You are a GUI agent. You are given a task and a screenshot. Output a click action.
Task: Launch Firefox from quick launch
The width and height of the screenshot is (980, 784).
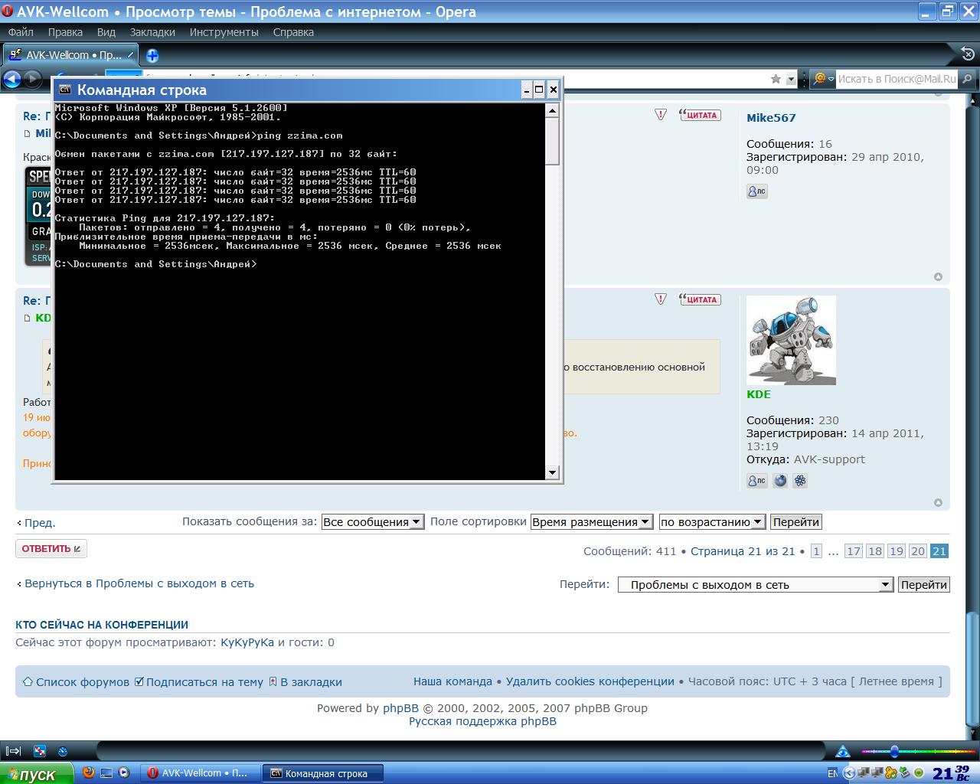pos(89,773)
